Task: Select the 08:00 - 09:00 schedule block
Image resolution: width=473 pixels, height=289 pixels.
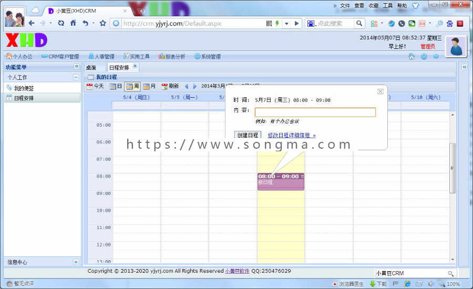Action: 281,182
